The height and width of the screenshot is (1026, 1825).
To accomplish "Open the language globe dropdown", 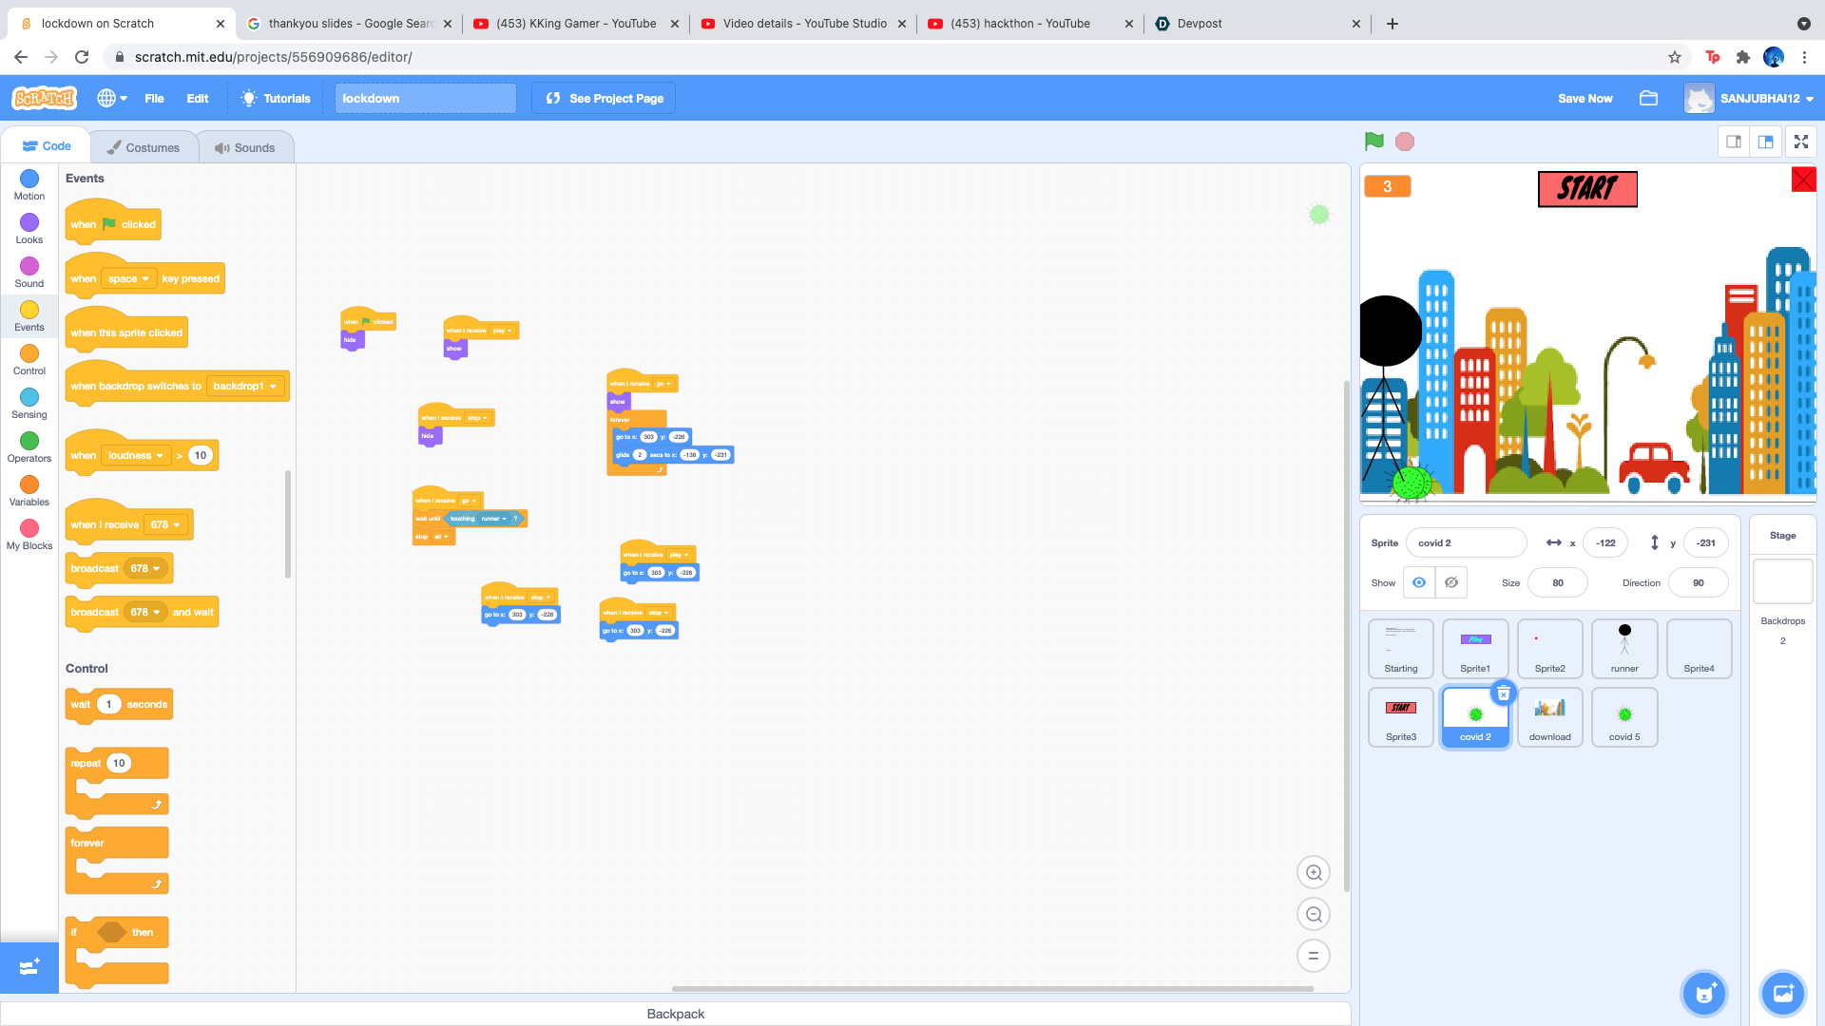I will pyautogui.click(x=112, y=98).
